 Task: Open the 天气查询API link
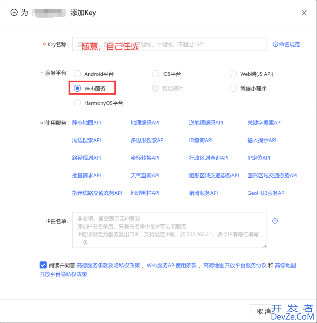145,176
